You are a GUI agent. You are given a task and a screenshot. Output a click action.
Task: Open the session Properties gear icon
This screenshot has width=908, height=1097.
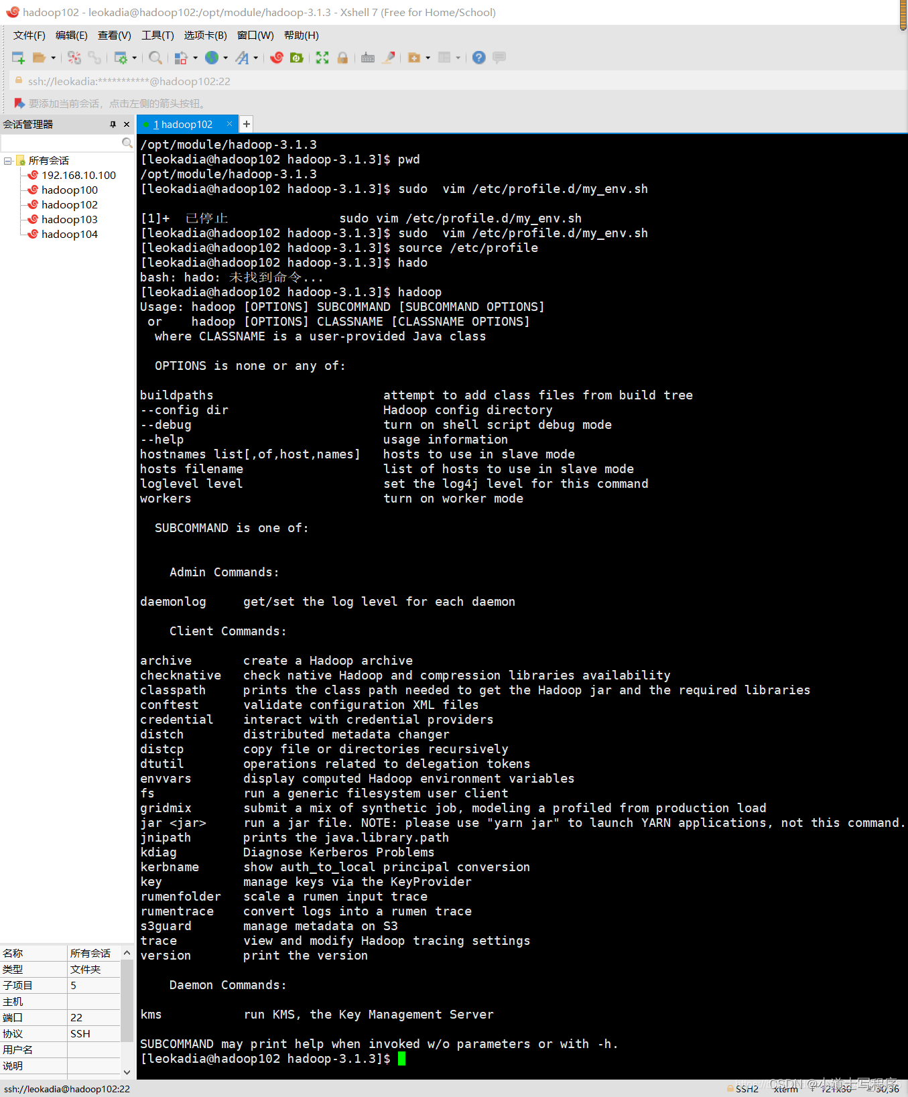point(121,58)
